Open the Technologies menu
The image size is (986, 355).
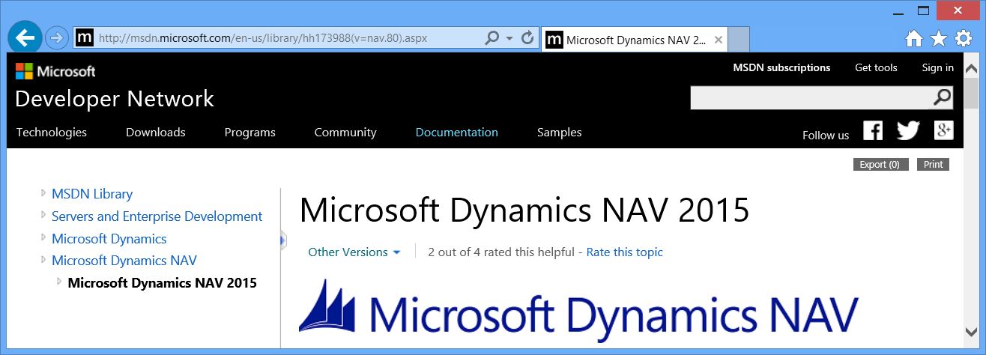(x=52, y=133)
